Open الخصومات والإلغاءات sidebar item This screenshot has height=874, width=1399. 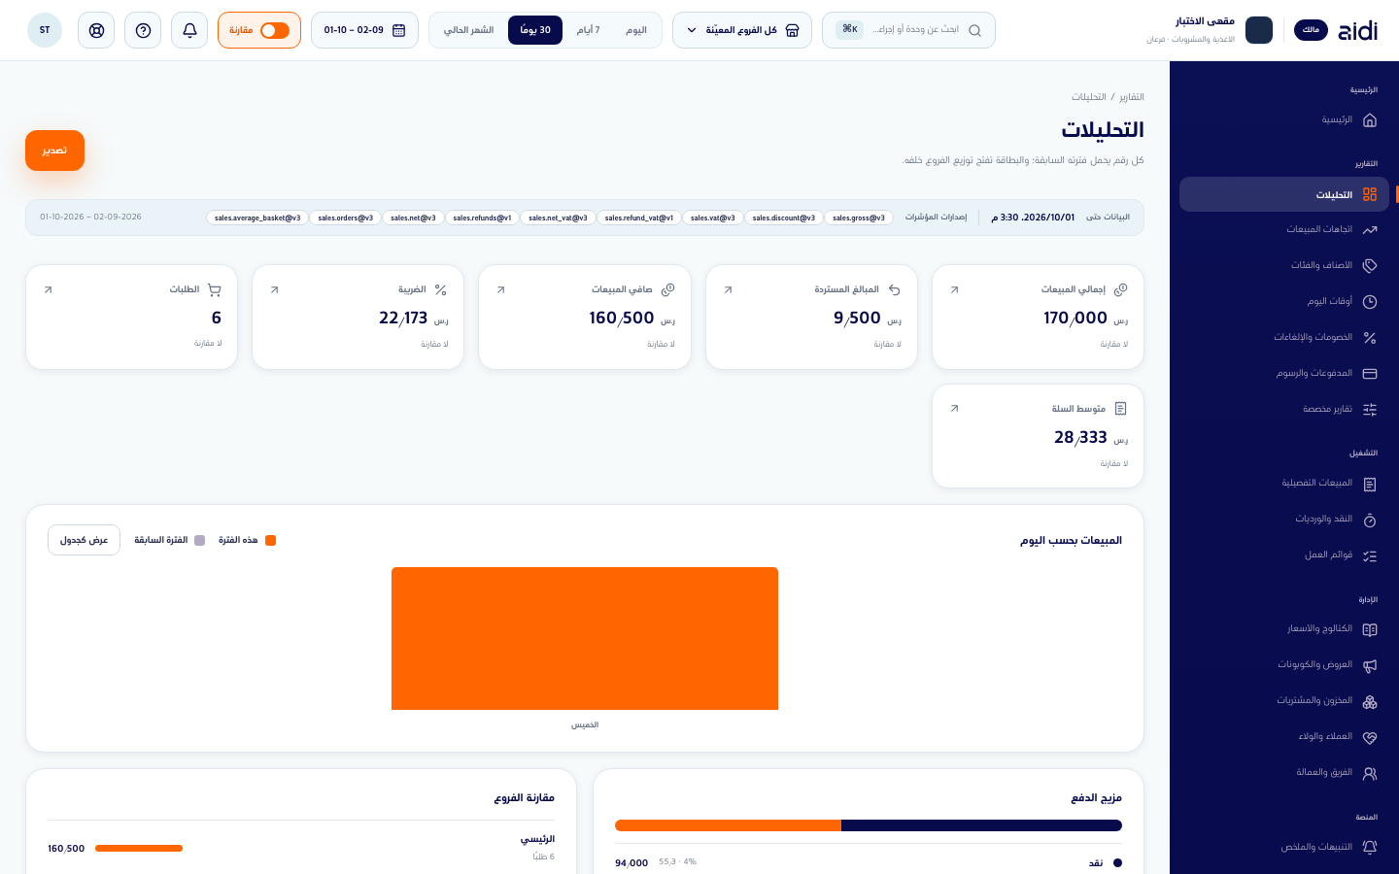point(1284,338)
